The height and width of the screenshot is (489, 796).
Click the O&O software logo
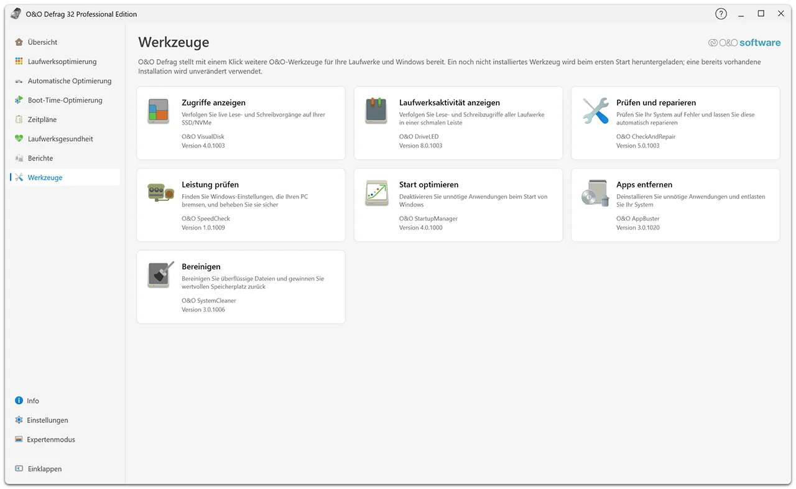click(744, 43)
